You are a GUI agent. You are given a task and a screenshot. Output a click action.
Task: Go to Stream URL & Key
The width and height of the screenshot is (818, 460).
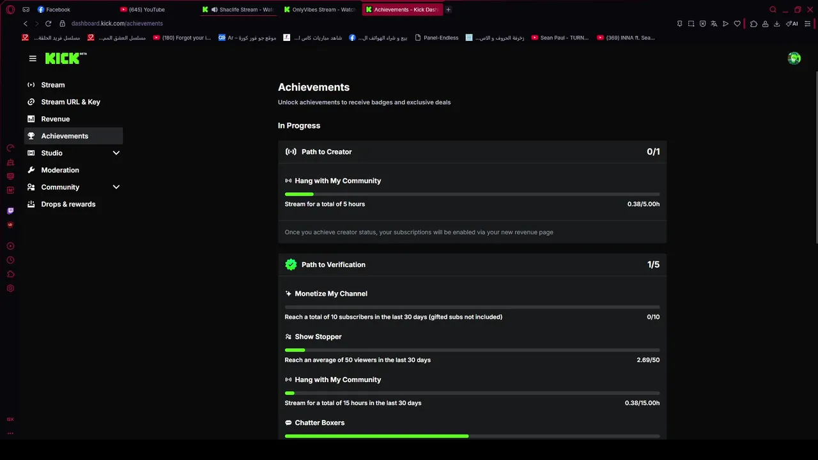click(x=70, y=102)
